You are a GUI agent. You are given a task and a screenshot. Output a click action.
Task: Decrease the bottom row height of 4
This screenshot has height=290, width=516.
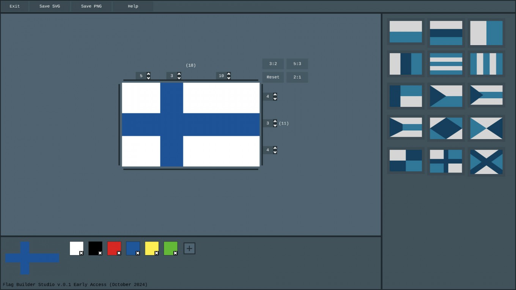click(275, 152)
